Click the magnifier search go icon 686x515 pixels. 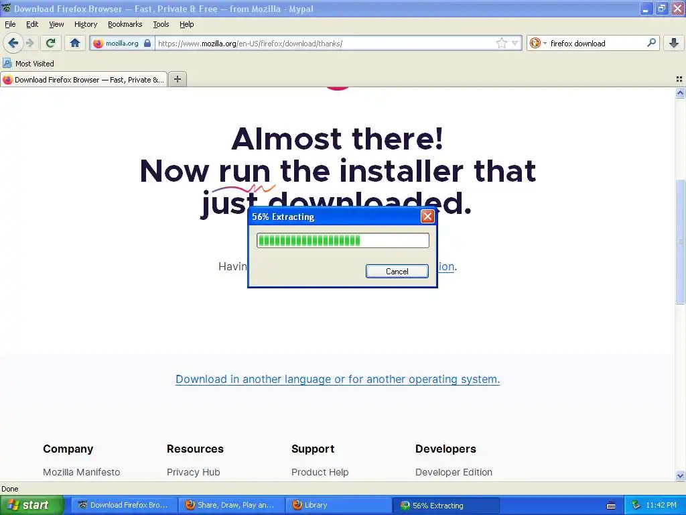pos(651,43)
